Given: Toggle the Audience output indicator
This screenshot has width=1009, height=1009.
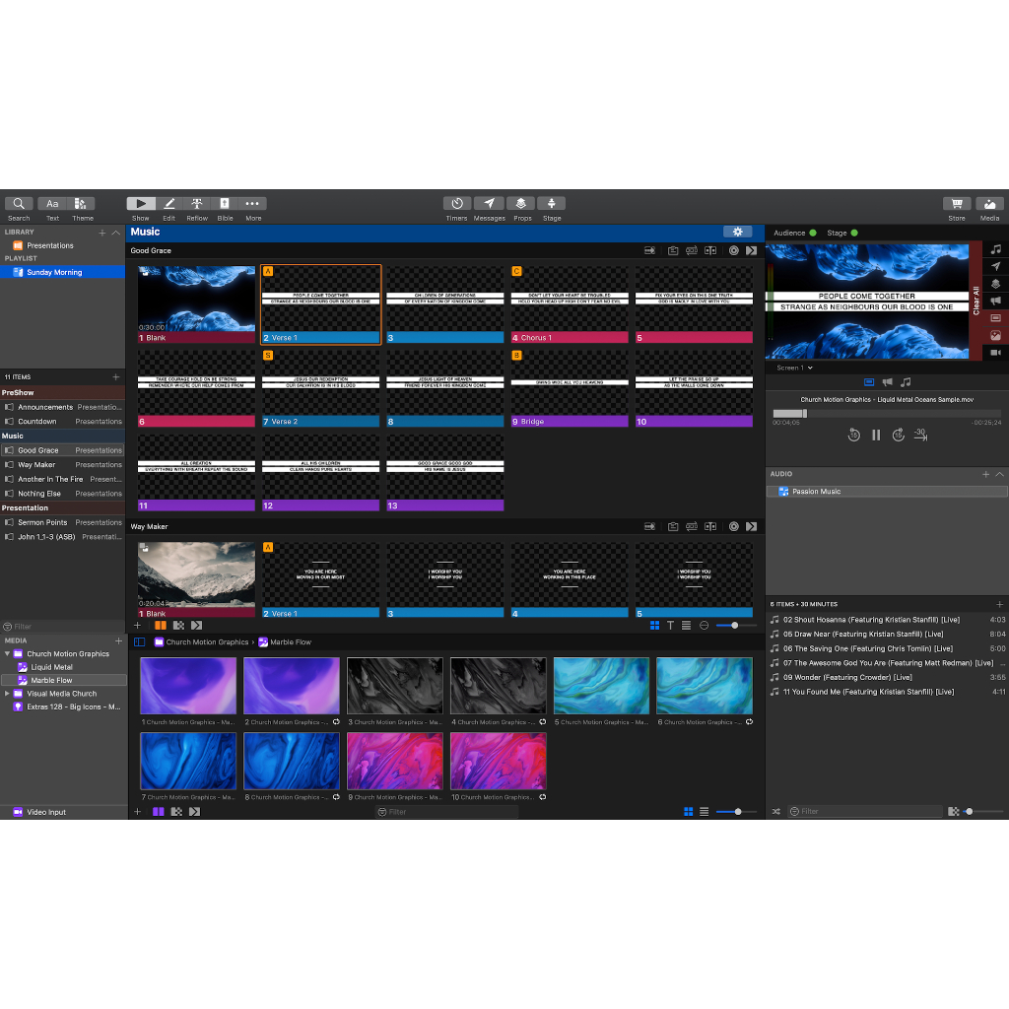Looking at the screenshot, I should (x=812, y=234).
